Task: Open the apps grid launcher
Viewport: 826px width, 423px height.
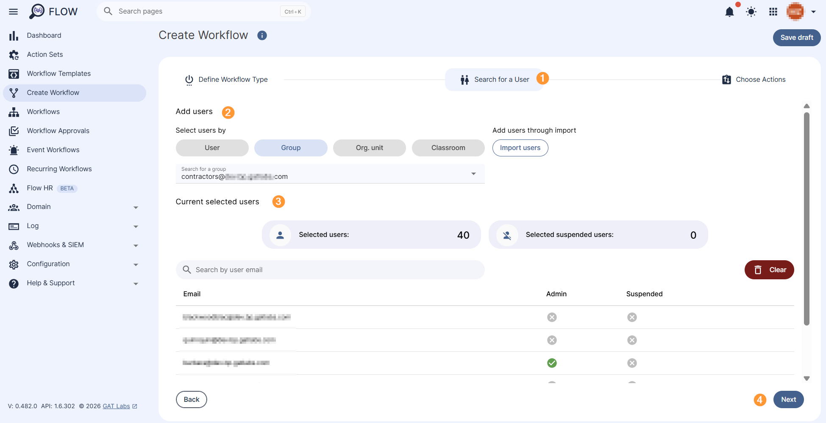Action: point(773,11)
